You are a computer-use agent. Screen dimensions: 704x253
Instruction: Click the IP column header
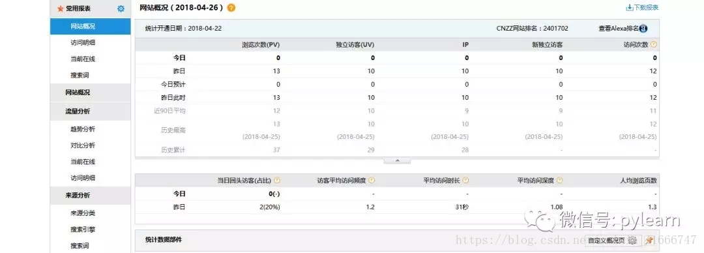[x=465, y=44]
